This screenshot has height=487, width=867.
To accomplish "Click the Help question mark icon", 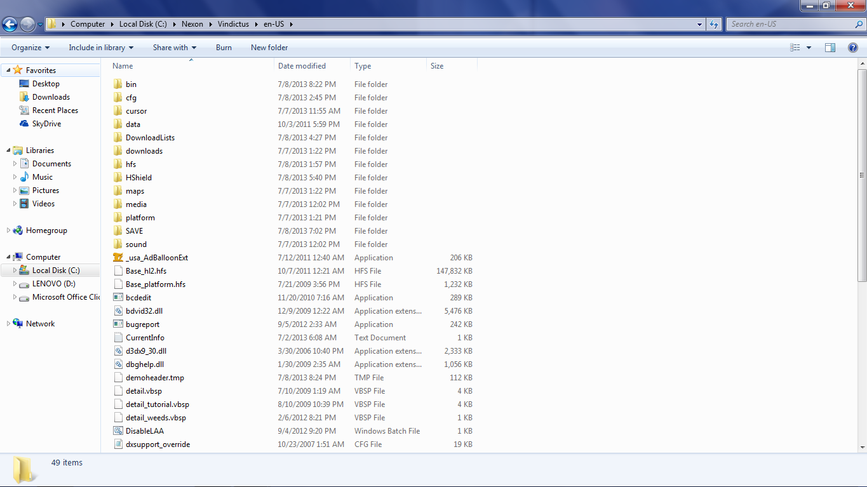I will tap(853, 48).
